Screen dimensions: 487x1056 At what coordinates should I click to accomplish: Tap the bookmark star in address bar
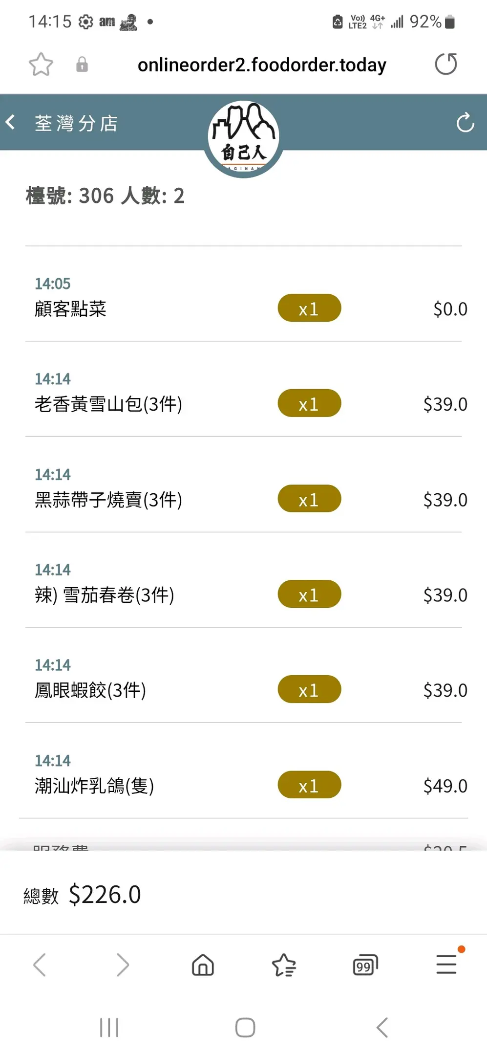coord(41,65)
